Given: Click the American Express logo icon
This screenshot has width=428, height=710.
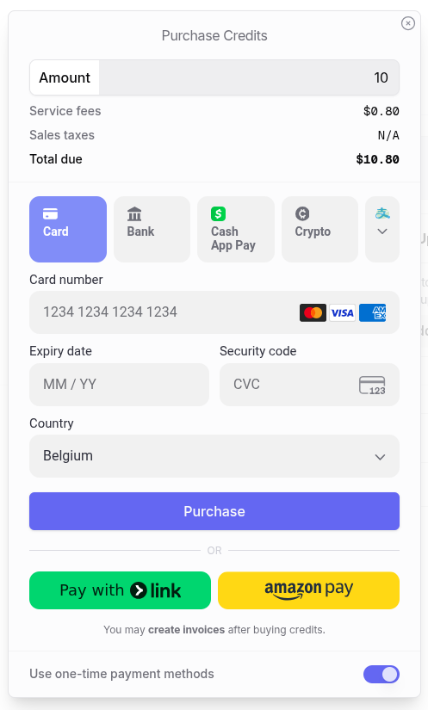Looking at the screenshot, I should pyautogui.click(x=372, y=313).
